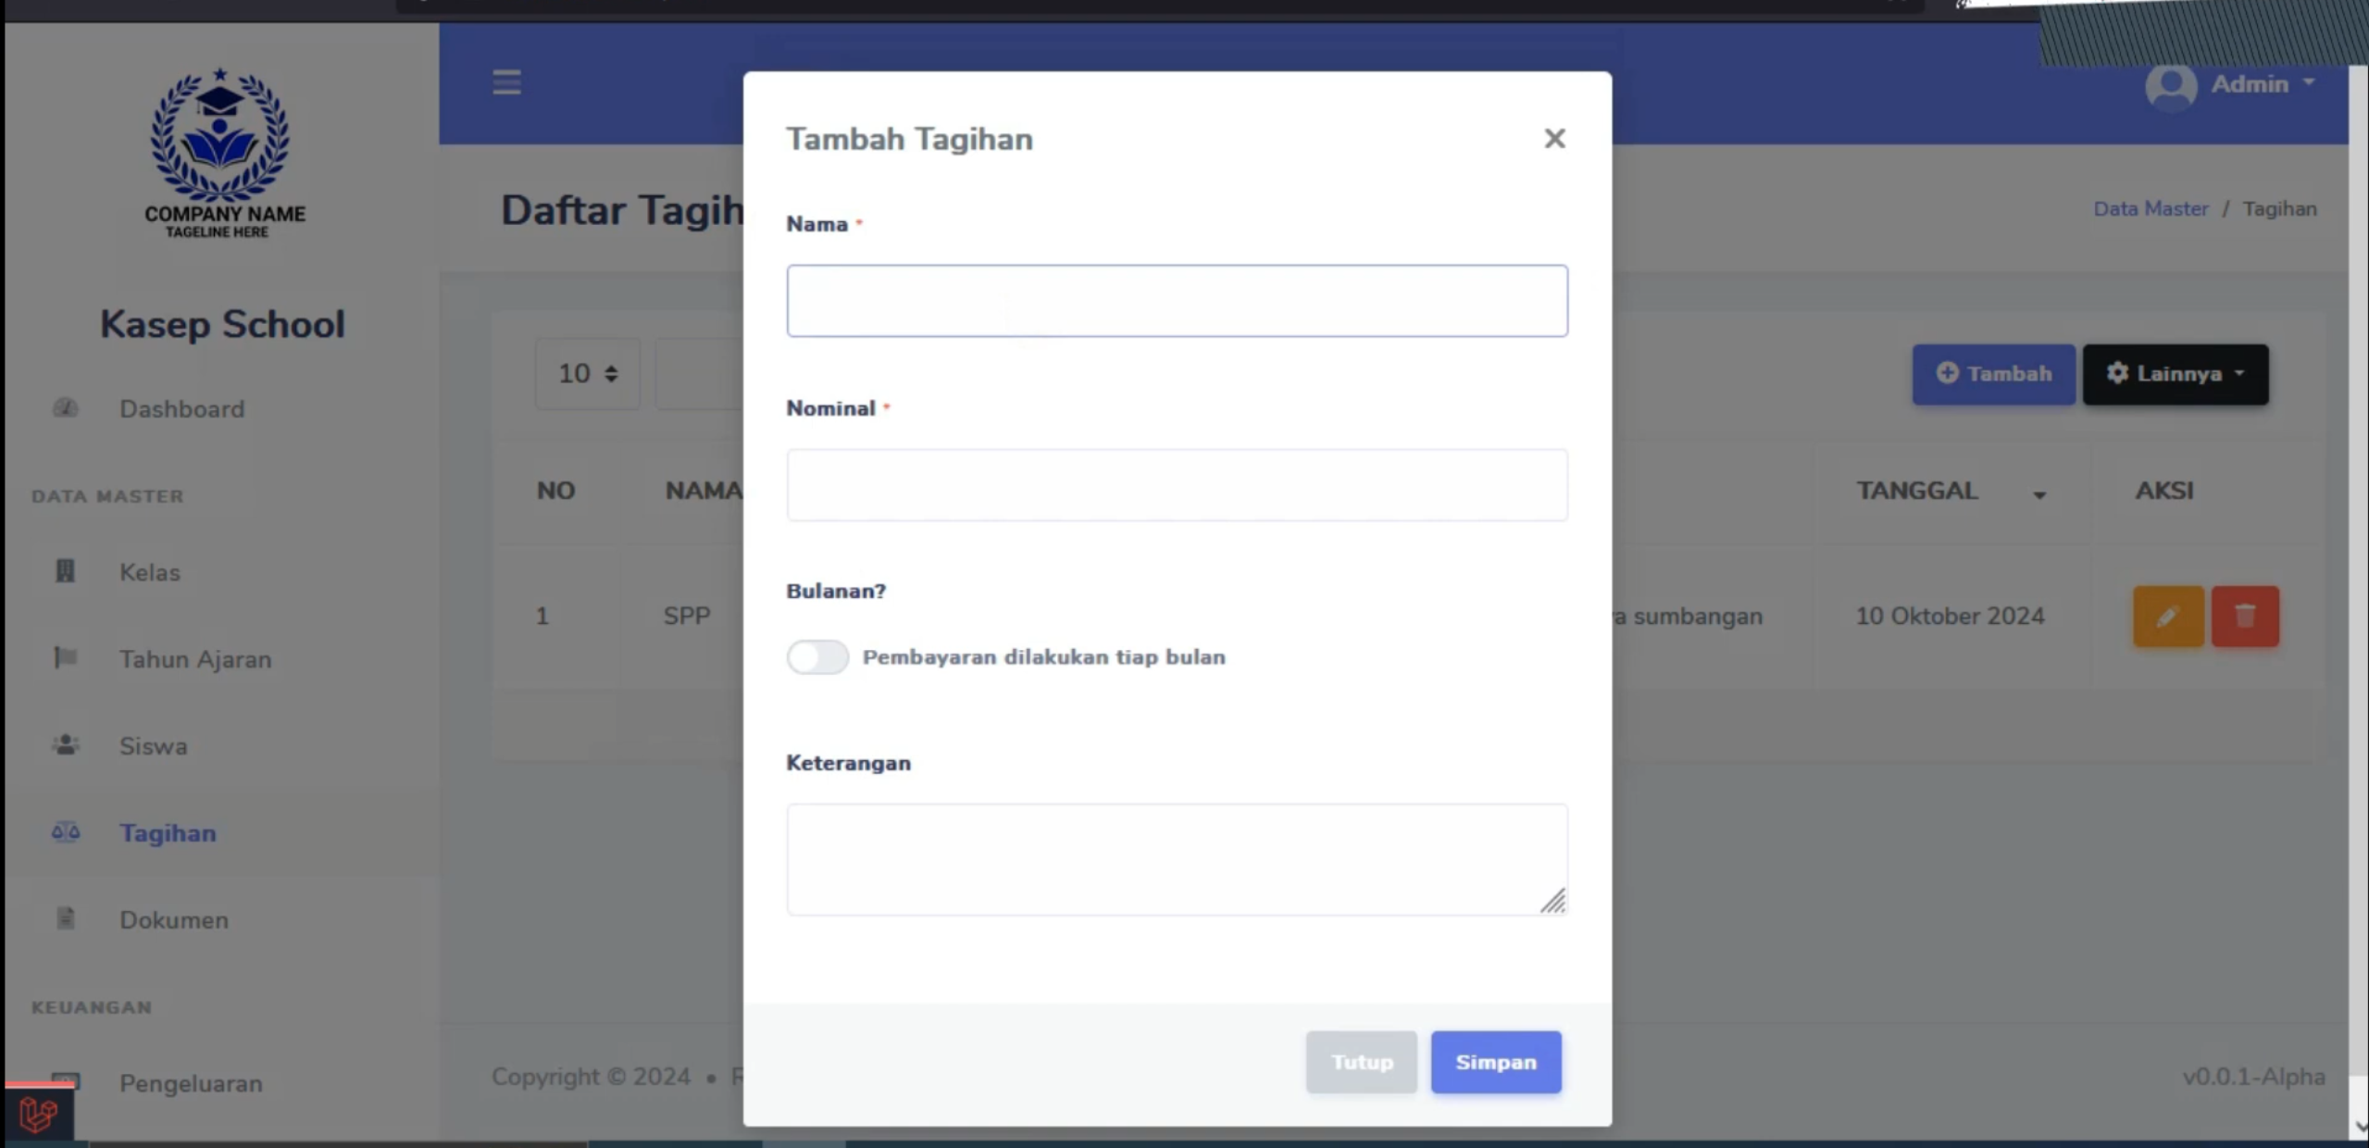
Task: Open Tahun Ajaran in the sidebar
Action: [195, 659]
